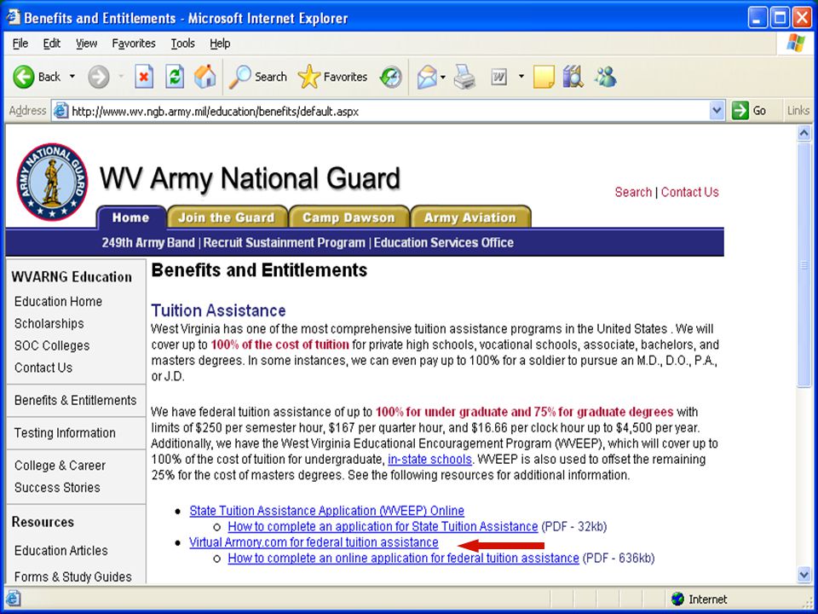The height and width of the screenshot is (614, 818).
Task: Click the red Search link near header
Action: pos(633,192)
